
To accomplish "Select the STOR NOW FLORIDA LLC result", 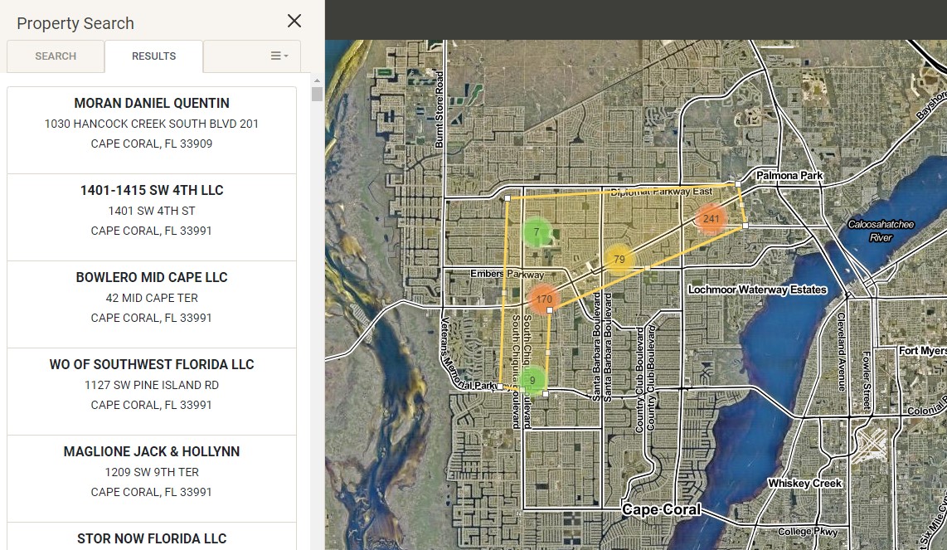I will 152,537.
